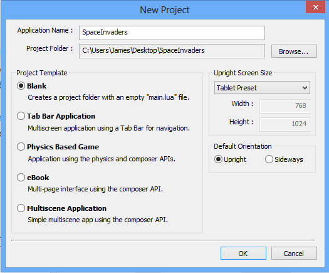Click the Multiscene Application label text
This screenshot has height=273, width=329.
point(66,208)
